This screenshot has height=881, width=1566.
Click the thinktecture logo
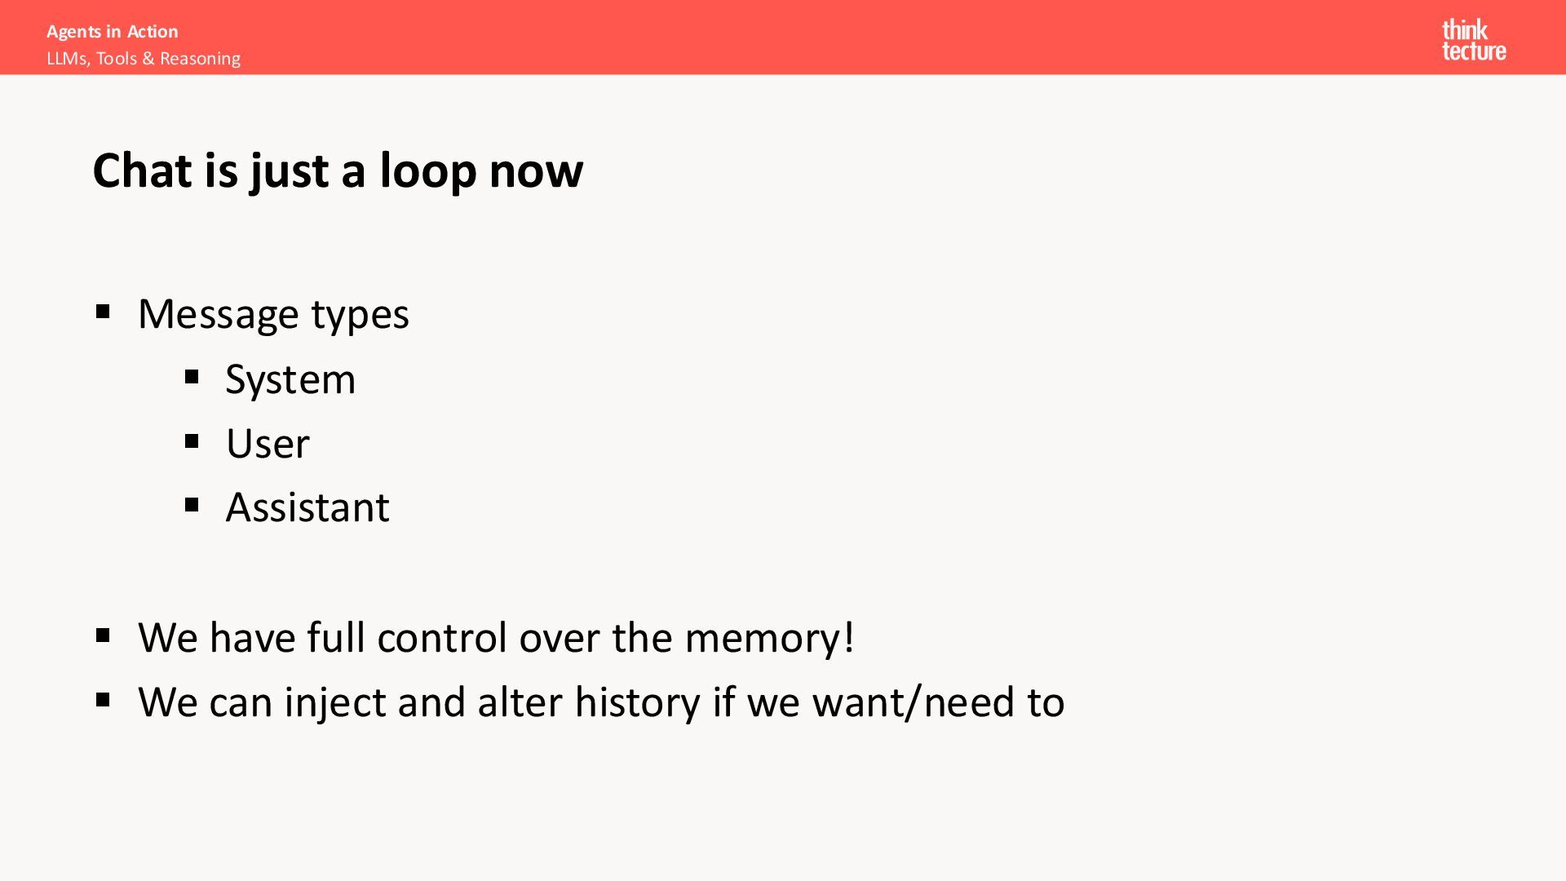pyautogui.click(x=1473, y=40)
